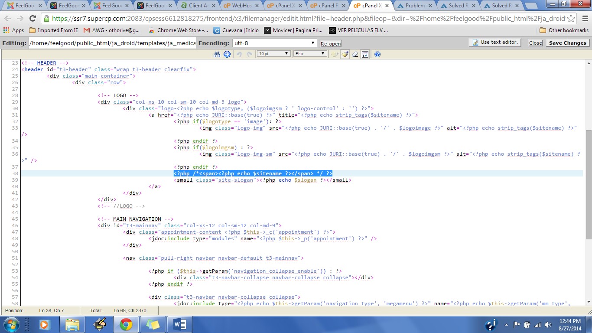Open the Movicer | Pagina Pri bookmark

point(294,30)
